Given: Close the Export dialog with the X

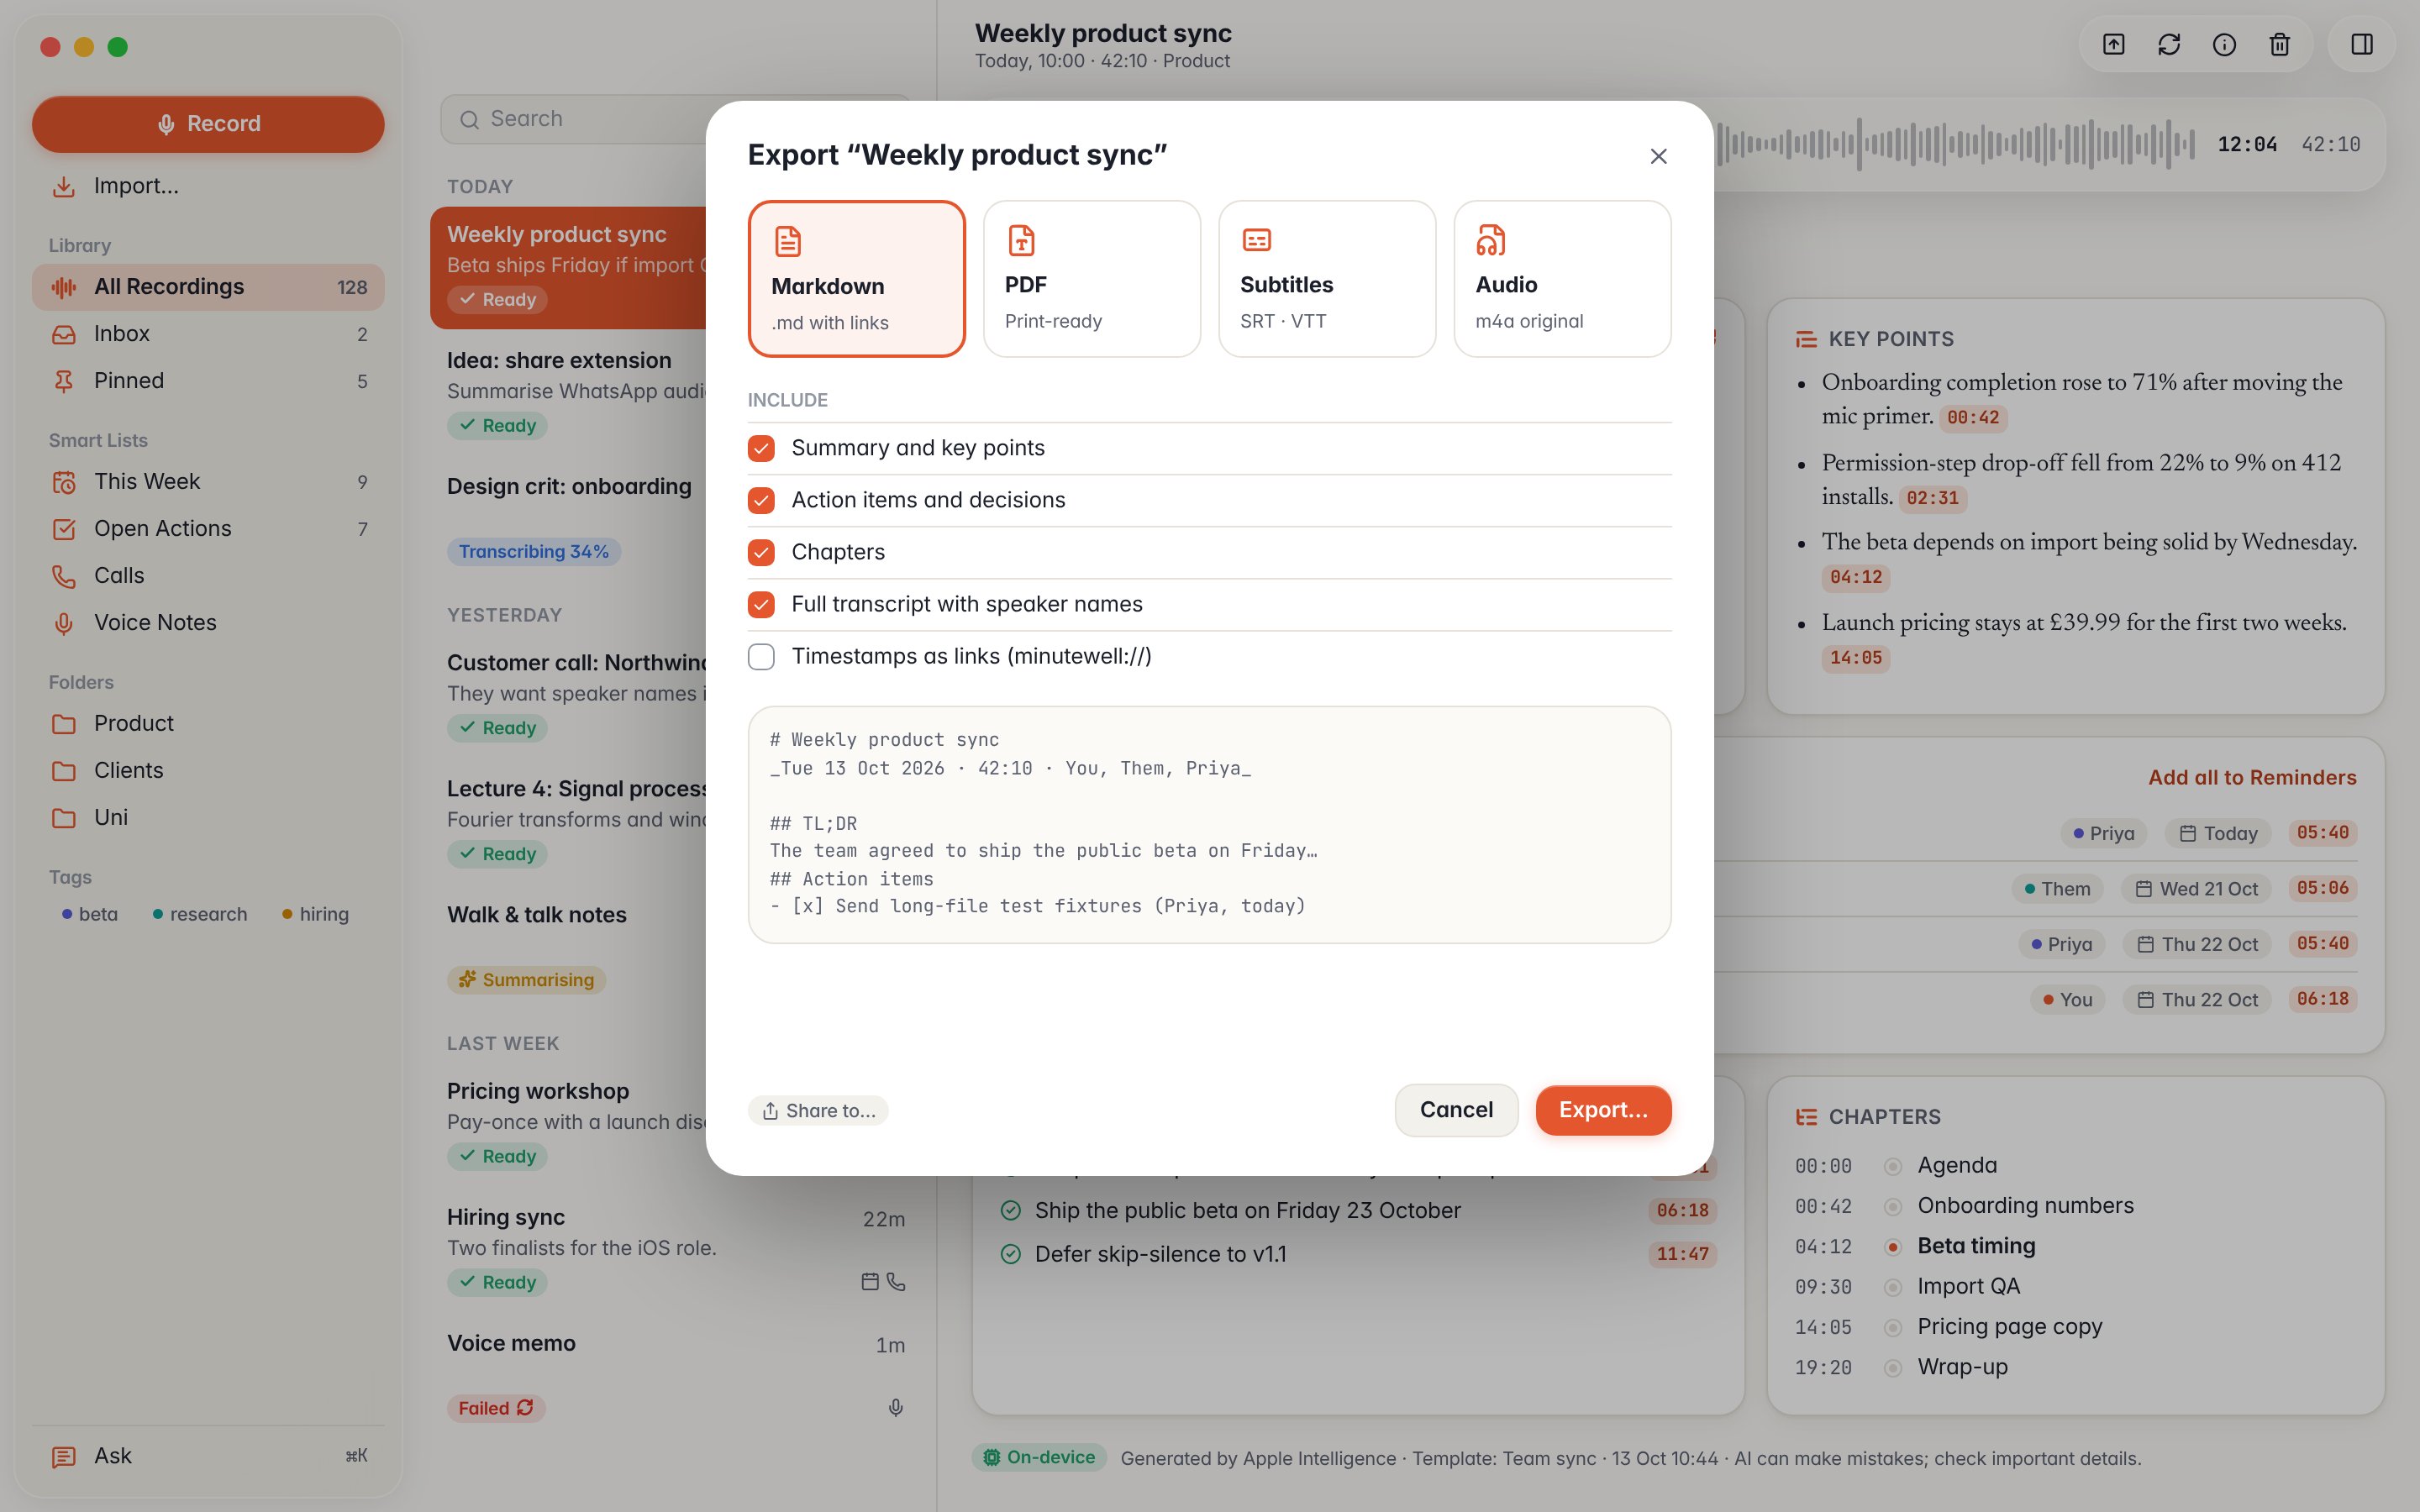Looking at the screenshot, I should pyautogui.click(x=1658, y=156).
